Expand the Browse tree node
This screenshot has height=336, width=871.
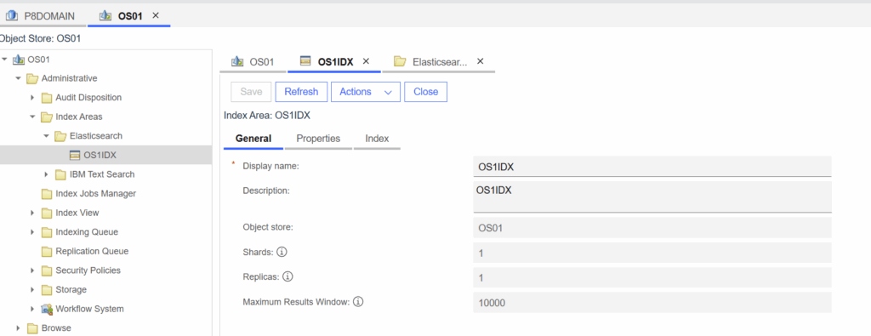click(19, 328)
